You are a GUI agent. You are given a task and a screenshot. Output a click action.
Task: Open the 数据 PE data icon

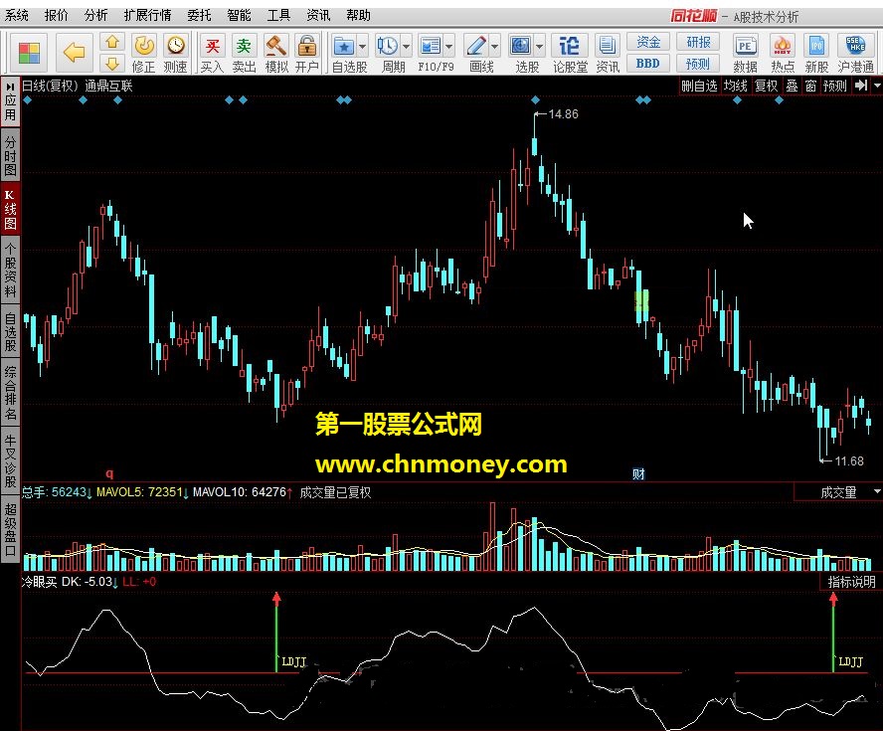coord(745,54)
